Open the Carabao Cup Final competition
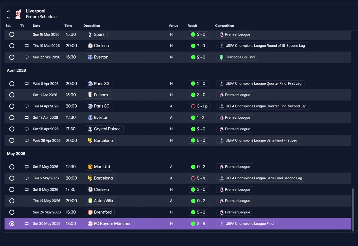358x246 pixels. point(237,57)
